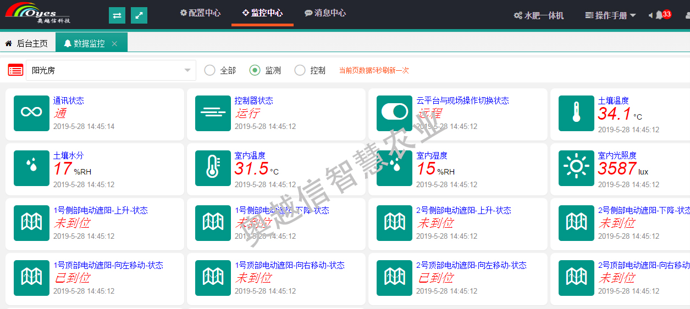Click the 土壤温度 thermometer icon
The height and width of the screenshot is (309, 690).
pos(576,113)
